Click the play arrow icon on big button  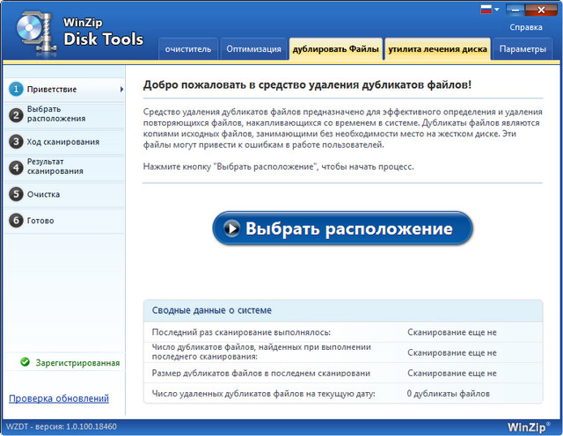[231, 229]
